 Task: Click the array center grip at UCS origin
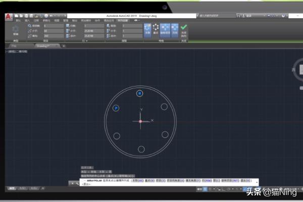tap(140, 121)
